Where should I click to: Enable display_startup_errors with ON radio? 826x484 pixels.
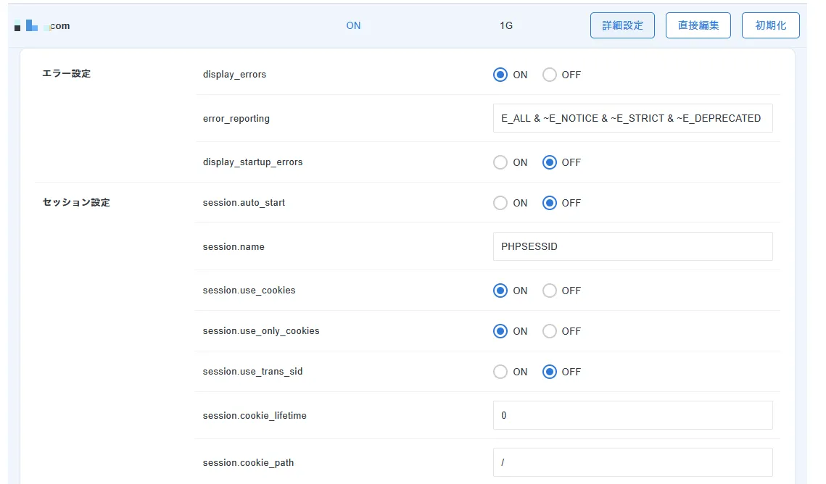(x=500, y=162)
